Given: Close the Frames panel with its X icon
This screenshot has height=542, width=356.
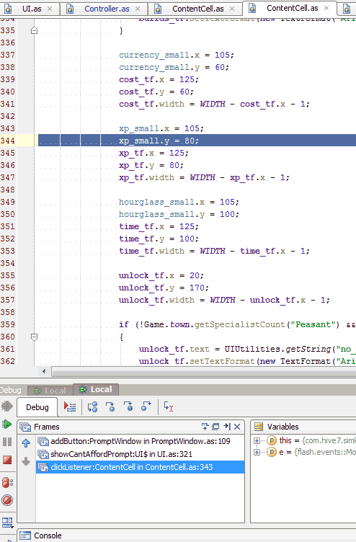Looking at the screenshot, I should tap(237, 427).
